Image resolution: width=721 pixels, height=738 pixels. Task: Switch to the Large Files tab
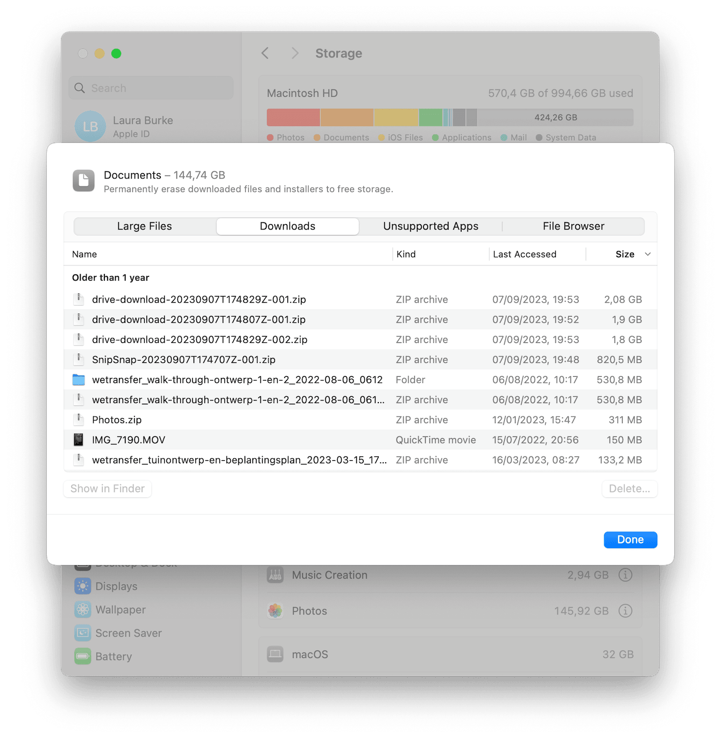point(144,226)
